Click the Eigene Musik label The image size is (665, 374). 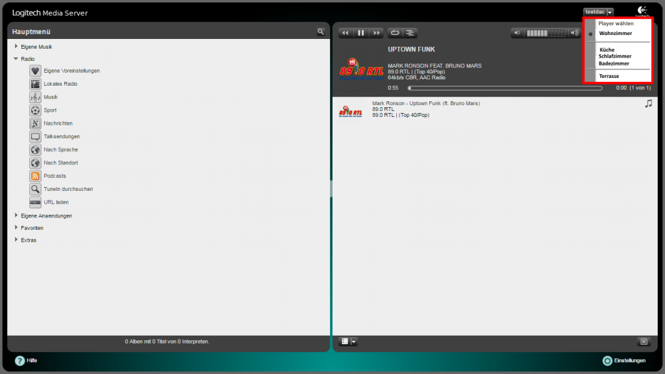pyautogui.click(x=36, y=47)
